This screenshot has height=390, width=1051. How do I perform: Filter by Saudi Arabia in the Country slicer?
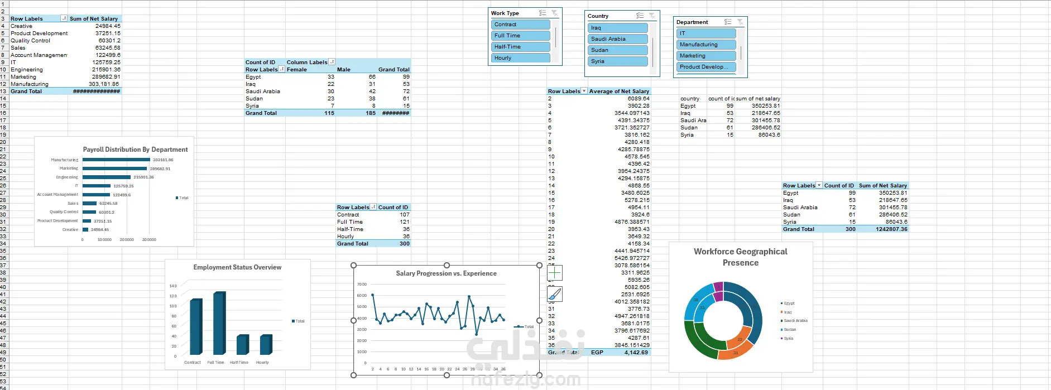pyautogui.click(x=618, y=39)
